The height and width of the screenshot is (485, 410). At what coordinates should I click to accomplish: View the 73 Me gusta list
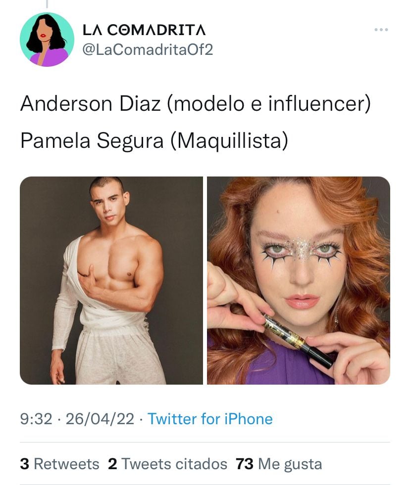(279, 464)
